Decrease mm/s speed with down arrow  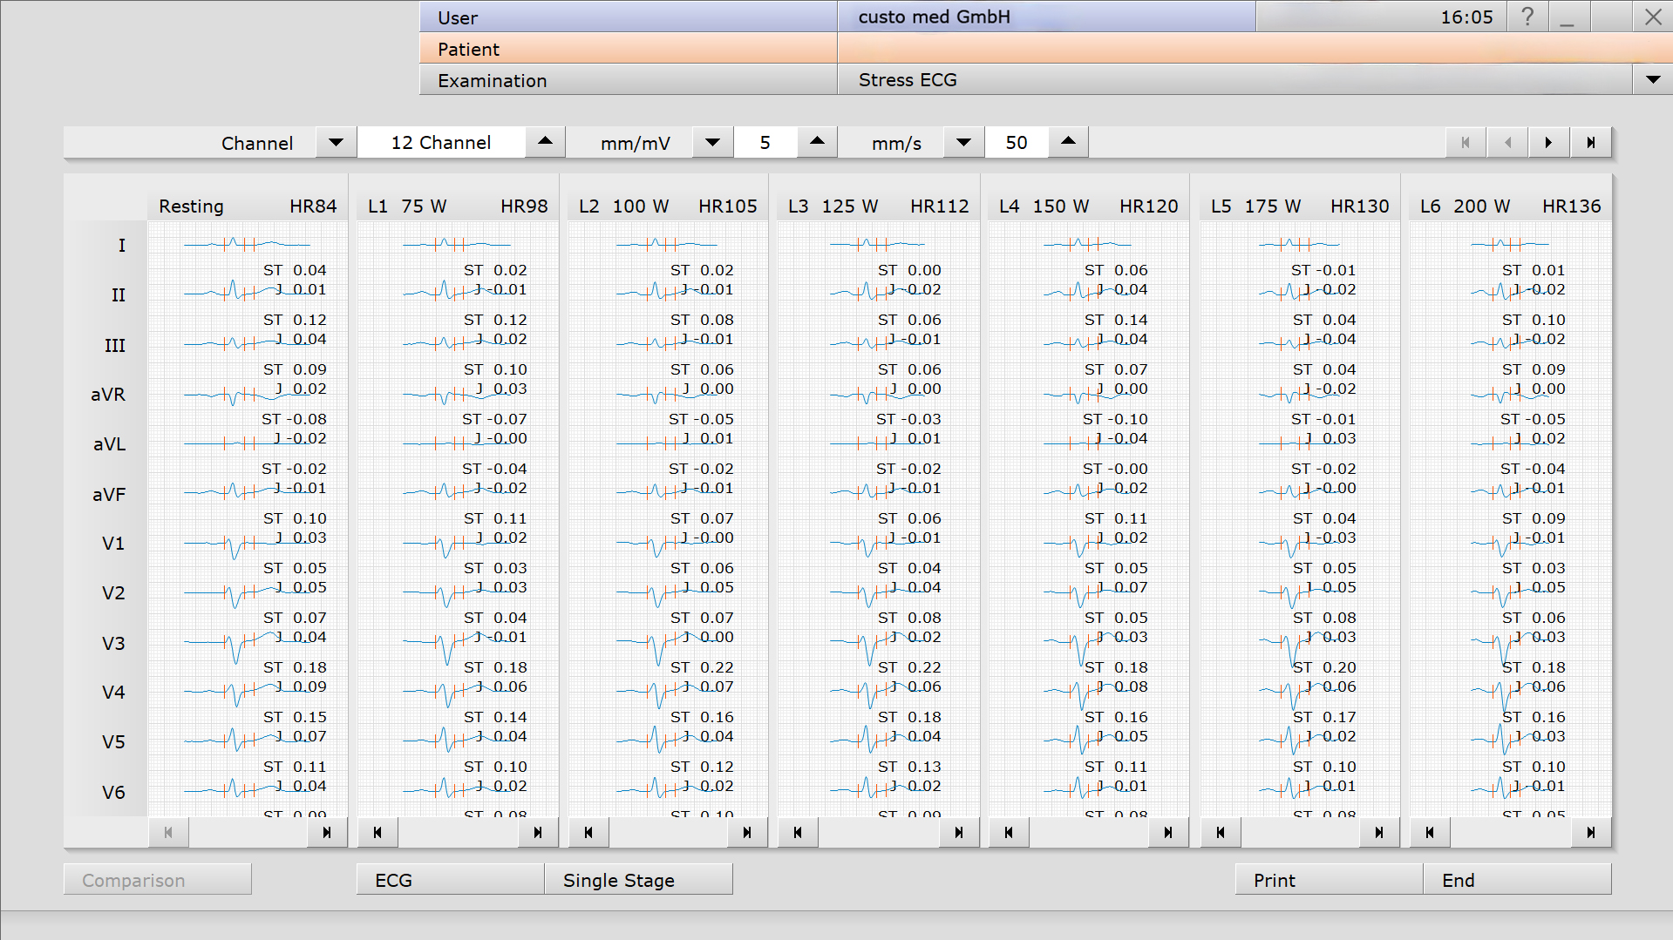point(963,142)
